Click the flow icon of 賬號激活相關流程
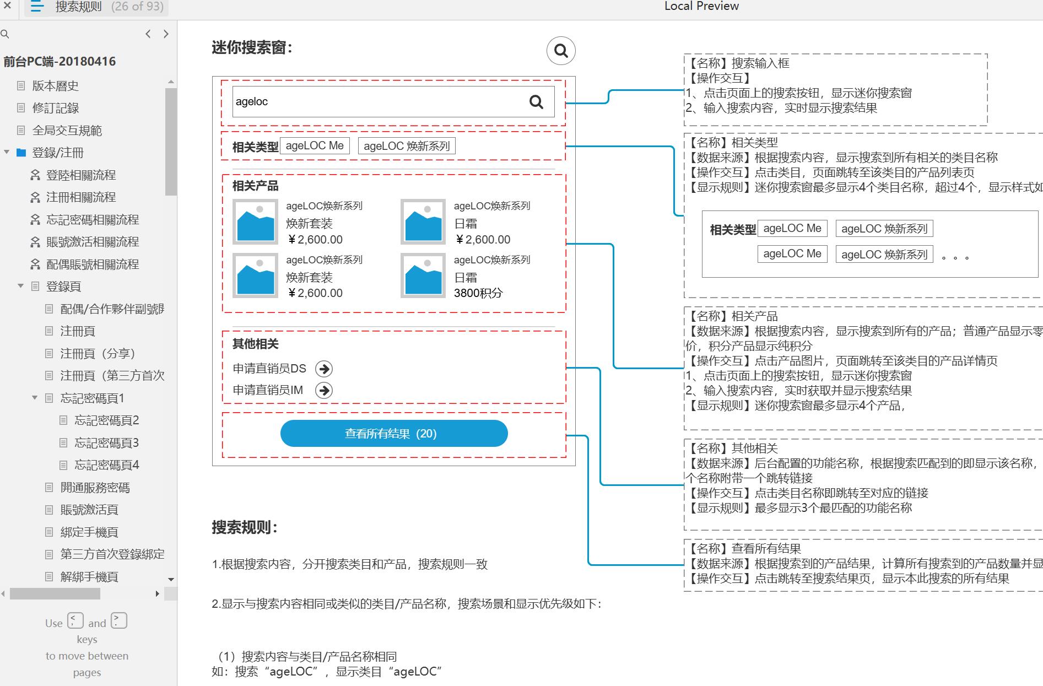The image size is (1043, 686). click(x=35, y=242)
